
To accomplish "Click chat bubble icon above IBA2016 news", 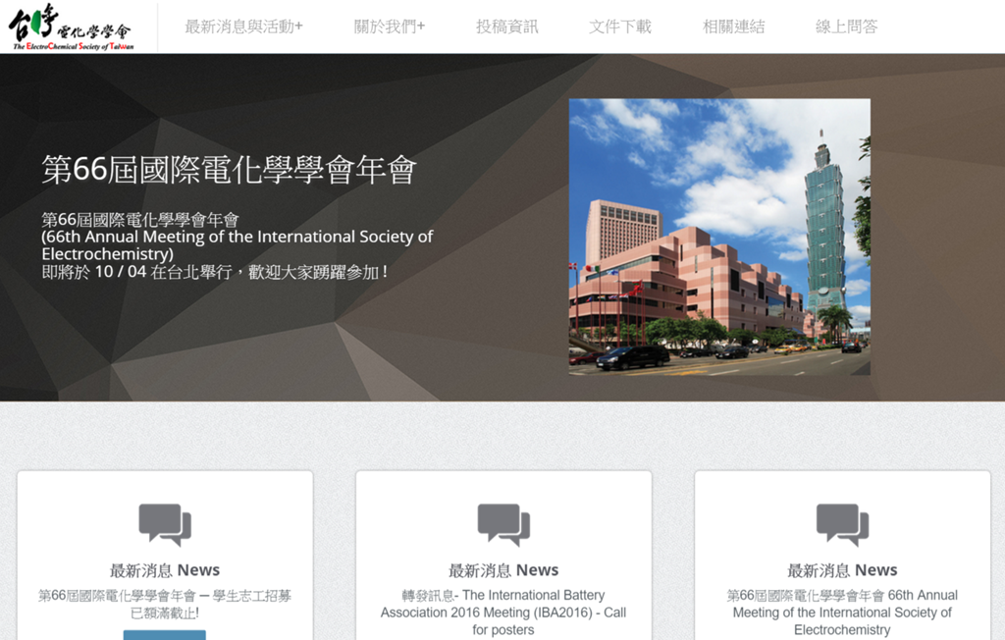I will 503,524.
